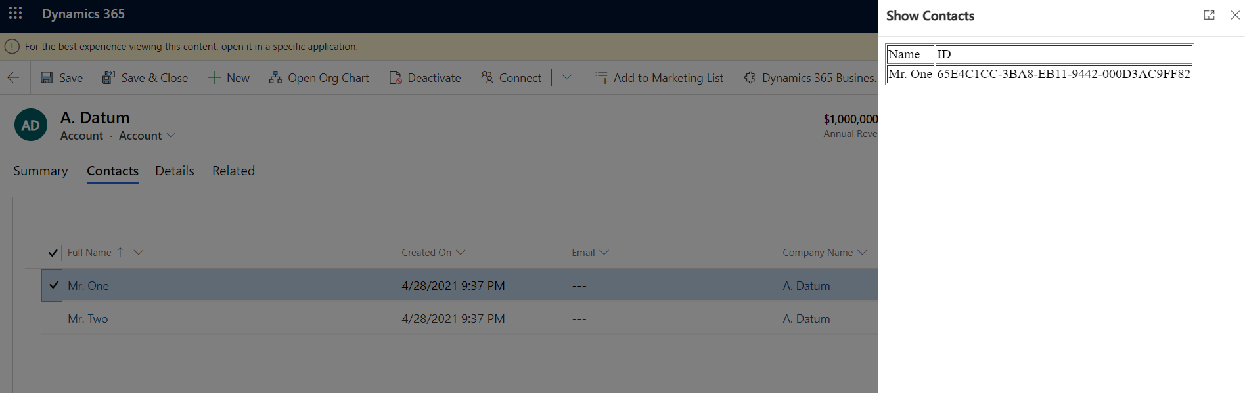Click the Deactivate button
Screen dimensions: 1245x393
[425, 77]
